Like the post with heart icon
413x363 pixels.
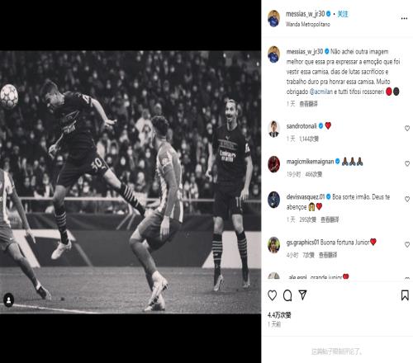(273, 295)
